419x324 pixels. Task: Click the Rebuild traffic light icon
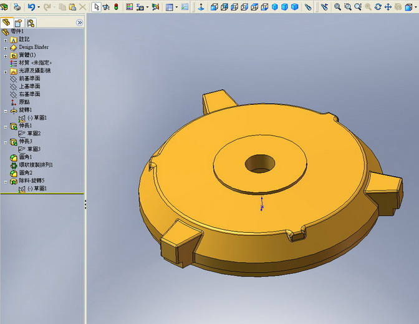pos(116,7)
